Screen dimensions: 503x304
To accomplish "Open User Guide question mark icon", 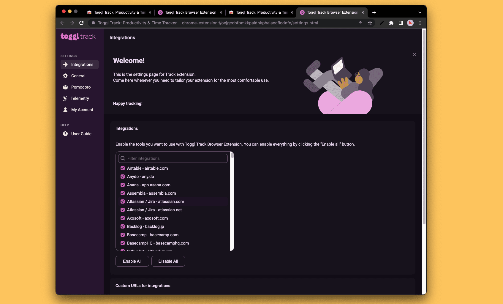I will pyautogui.click(x=65, y=134).
